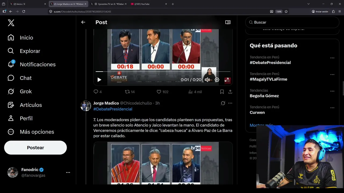Open Chat in the sidebar
Image resolution: width=344 pixels, height=193 pixels.
point(20,78)
